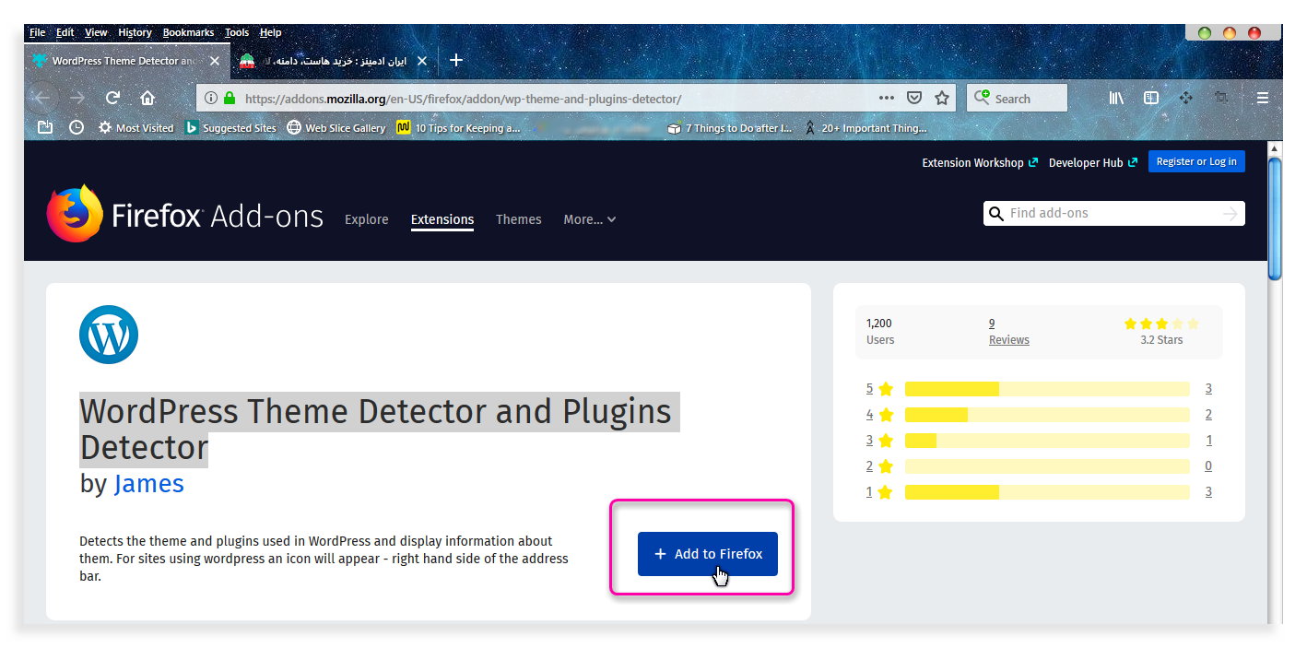This screenshot has width=1307, height=648.
Task: Bookmark this page with star icon
Action: click(942, 98)
